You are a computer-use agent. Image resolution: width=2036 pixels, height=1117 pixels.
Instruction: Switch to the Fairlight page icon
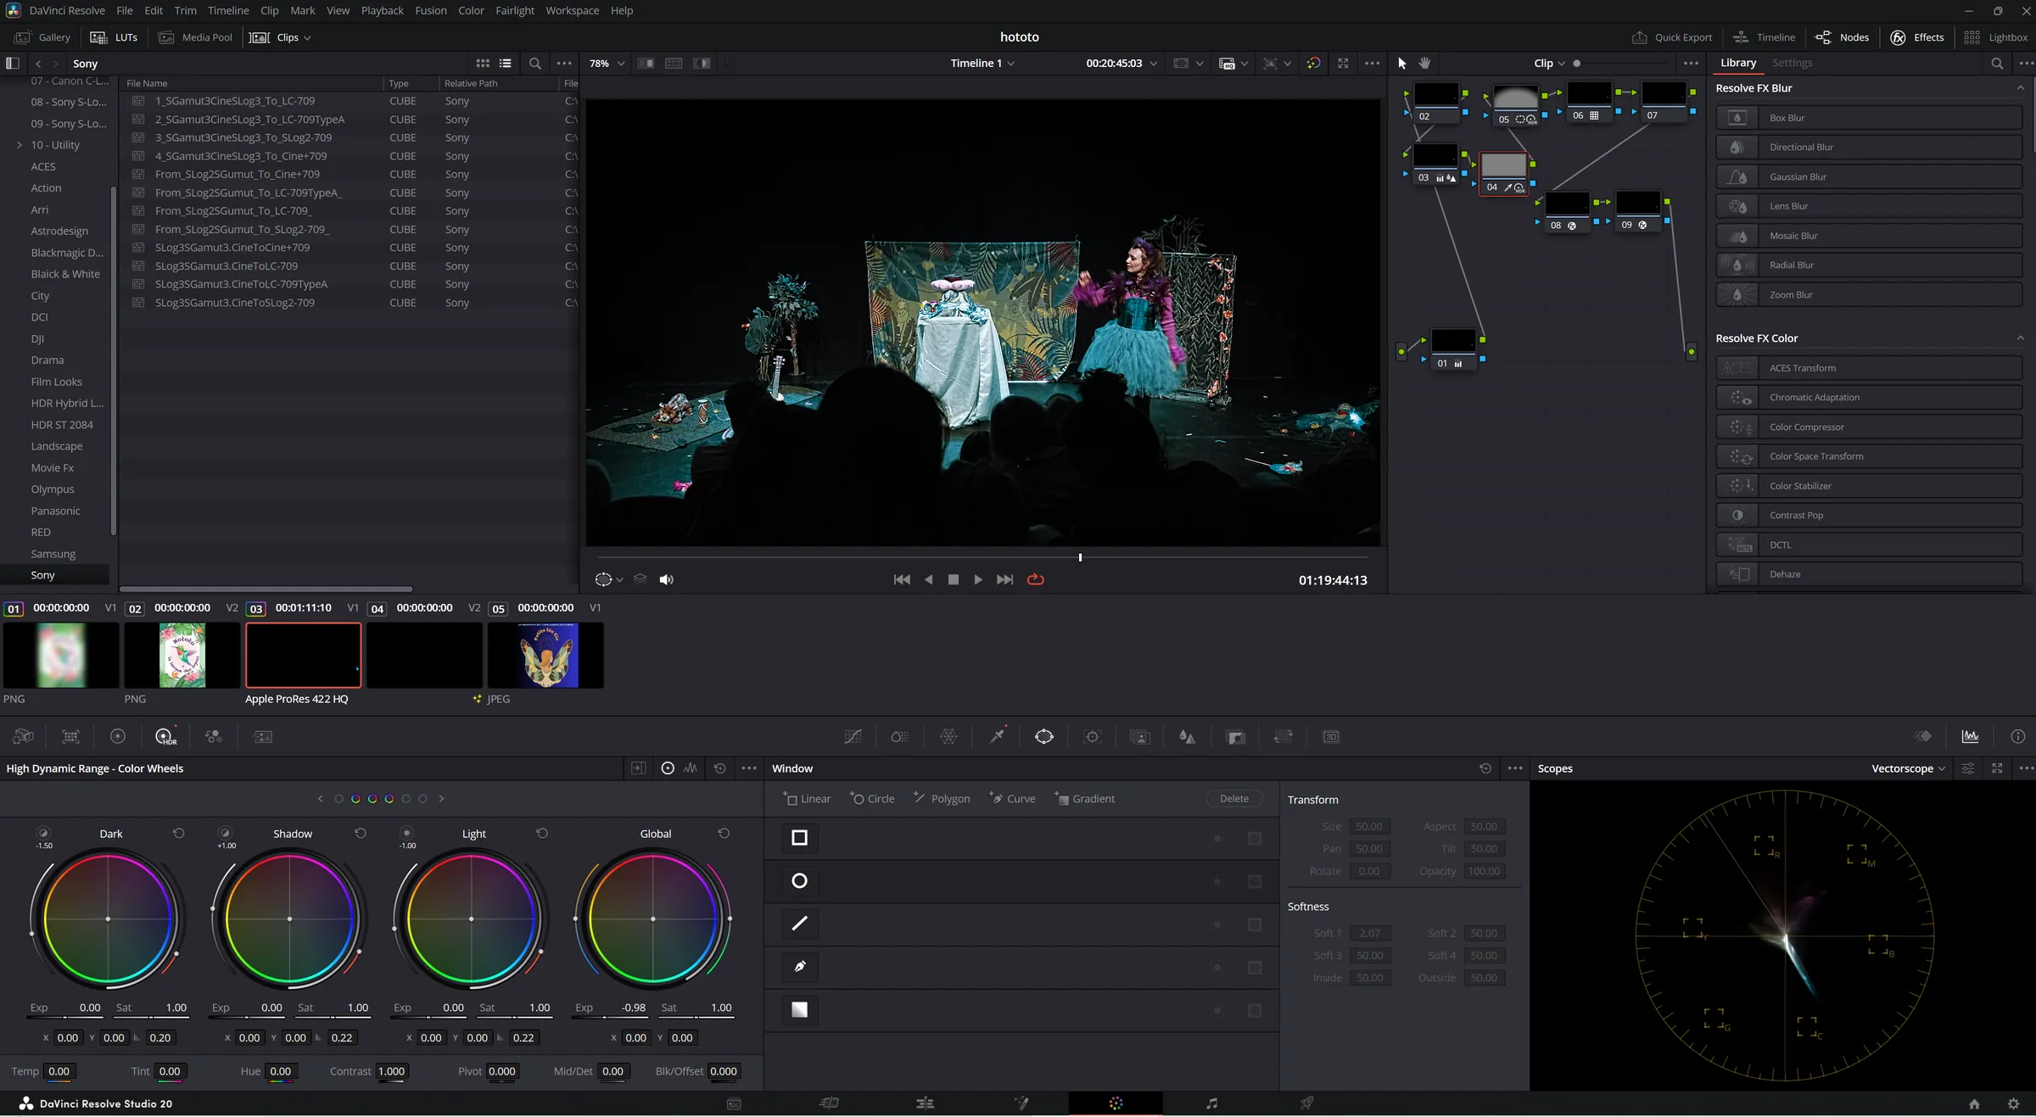click(x=1211, y=1103)
